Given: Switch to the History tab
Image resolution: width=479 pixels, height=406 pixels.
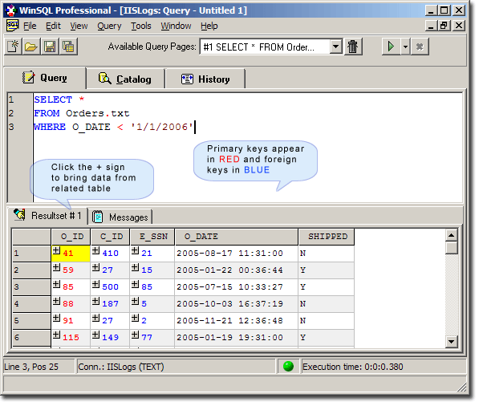Looking at the screenshot, I should click(205, 79).
